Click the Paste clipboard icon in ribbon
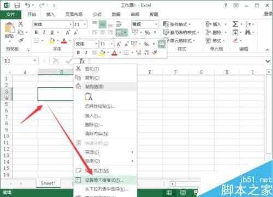This screenshot has height=197, width=273. 9,28
